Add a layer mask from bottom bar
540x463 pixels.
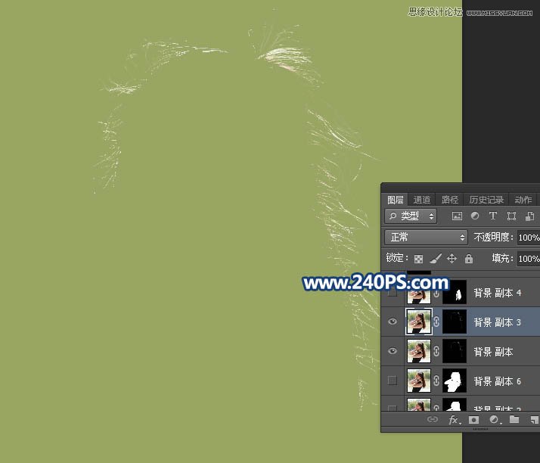(474, 420)
